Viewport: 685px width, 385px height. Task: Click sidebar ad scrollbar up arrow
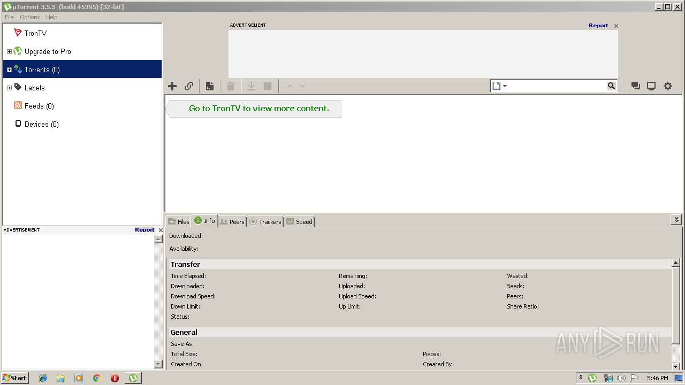pos(158,239)
